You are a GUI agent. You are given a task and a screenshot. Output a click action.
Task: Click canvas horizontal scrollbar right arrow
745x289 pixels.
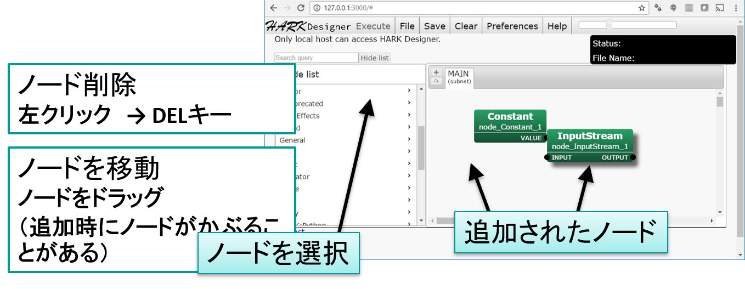(x=712, y=221)
